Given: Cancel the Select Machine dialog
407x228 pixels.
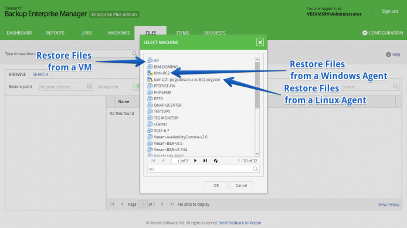Looking at the screenshot, I should click(x=241, y=185).
